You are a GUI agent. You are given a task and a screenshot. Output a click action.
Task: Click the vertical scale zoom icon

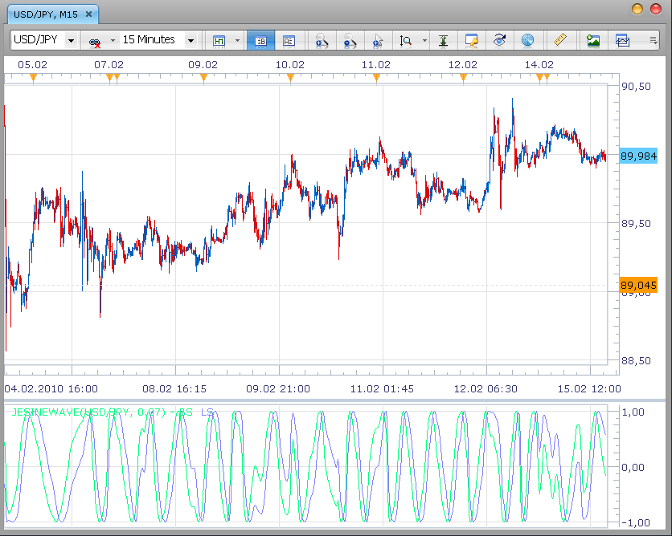(406, 41)
